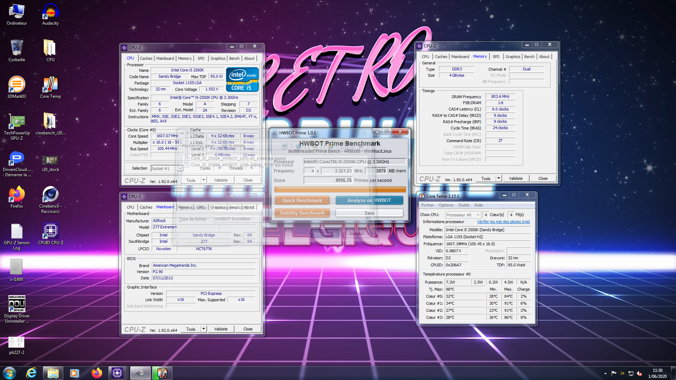
Task: Launch the Firefox desktop shortcut
Action: [17, 197]
